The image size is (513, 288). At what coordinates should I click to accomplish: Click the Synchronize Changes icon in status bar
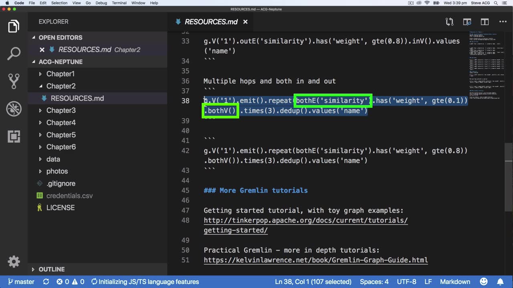pyautogui.click(x=46, y=282)
